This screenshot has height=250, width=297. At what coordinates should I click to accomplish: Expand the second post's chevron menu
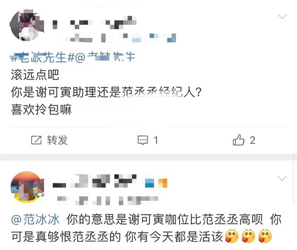[x=282, y=178]
